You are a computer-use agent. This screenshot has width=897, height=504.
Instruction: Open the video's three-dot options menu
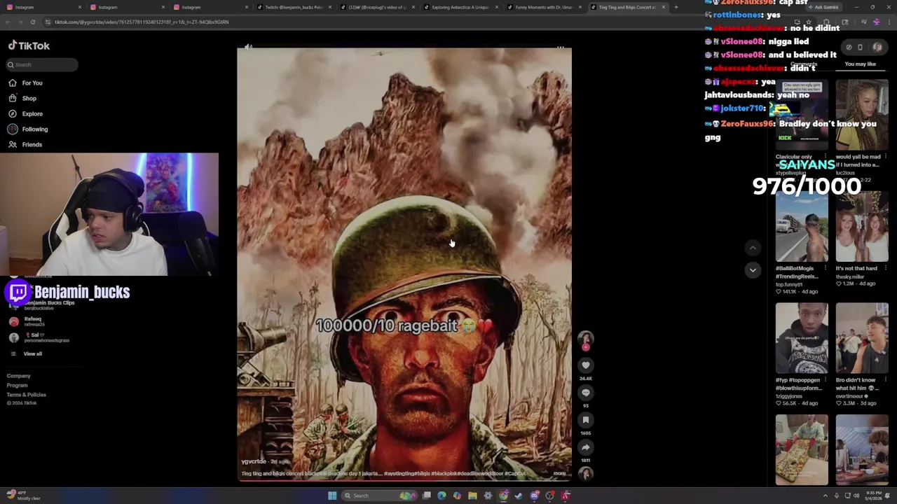pyautogui.click(x=561, y=48)
